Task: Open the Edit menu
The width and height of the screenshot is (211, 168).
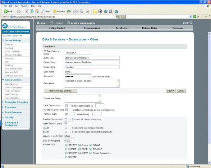Action: [11, 6]
